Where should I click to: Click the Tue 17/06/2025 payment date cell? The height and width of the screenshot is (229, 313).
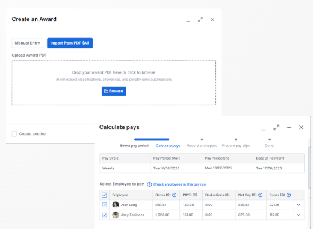coord(279,168)
